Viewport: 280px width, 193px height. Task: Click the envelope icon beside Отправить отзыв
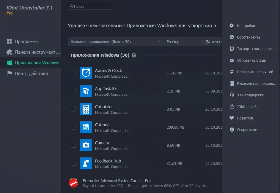pyautogui.click(x=232, y=60)
